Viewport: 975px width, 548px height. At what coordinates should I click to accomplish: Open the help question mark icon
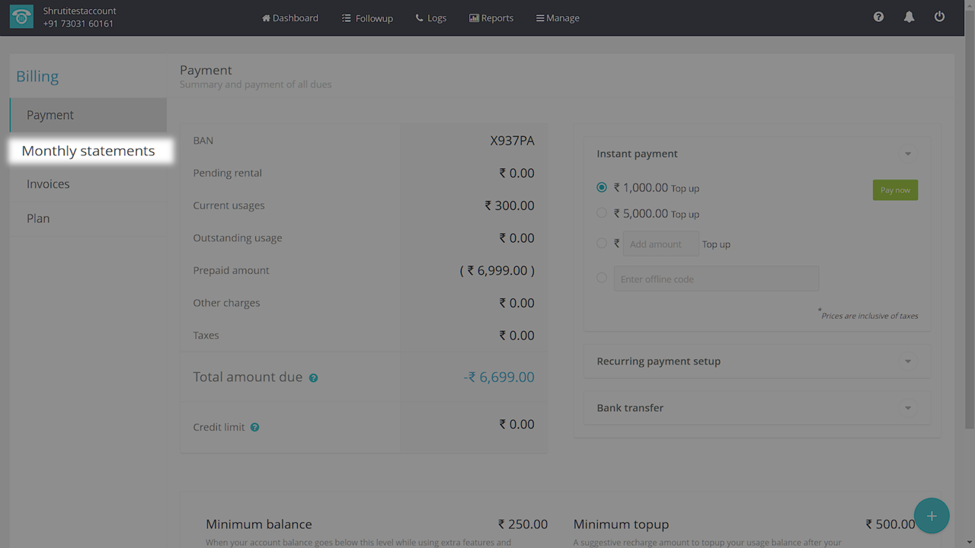click(x=878, y=17)
